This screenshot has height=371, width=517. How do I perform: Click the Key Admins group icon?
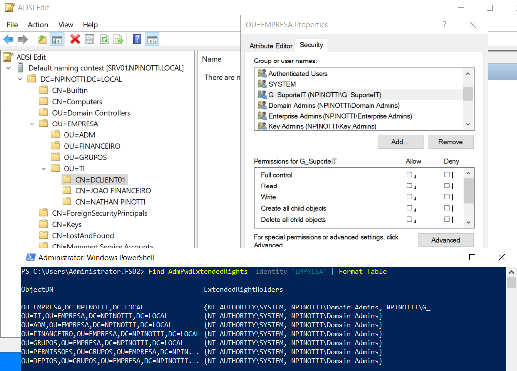262,126
